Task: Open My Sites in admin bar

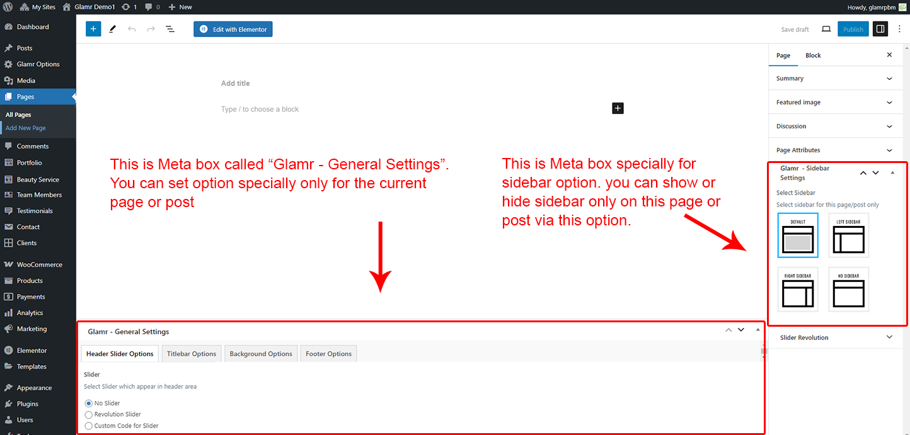Action: 38,7
